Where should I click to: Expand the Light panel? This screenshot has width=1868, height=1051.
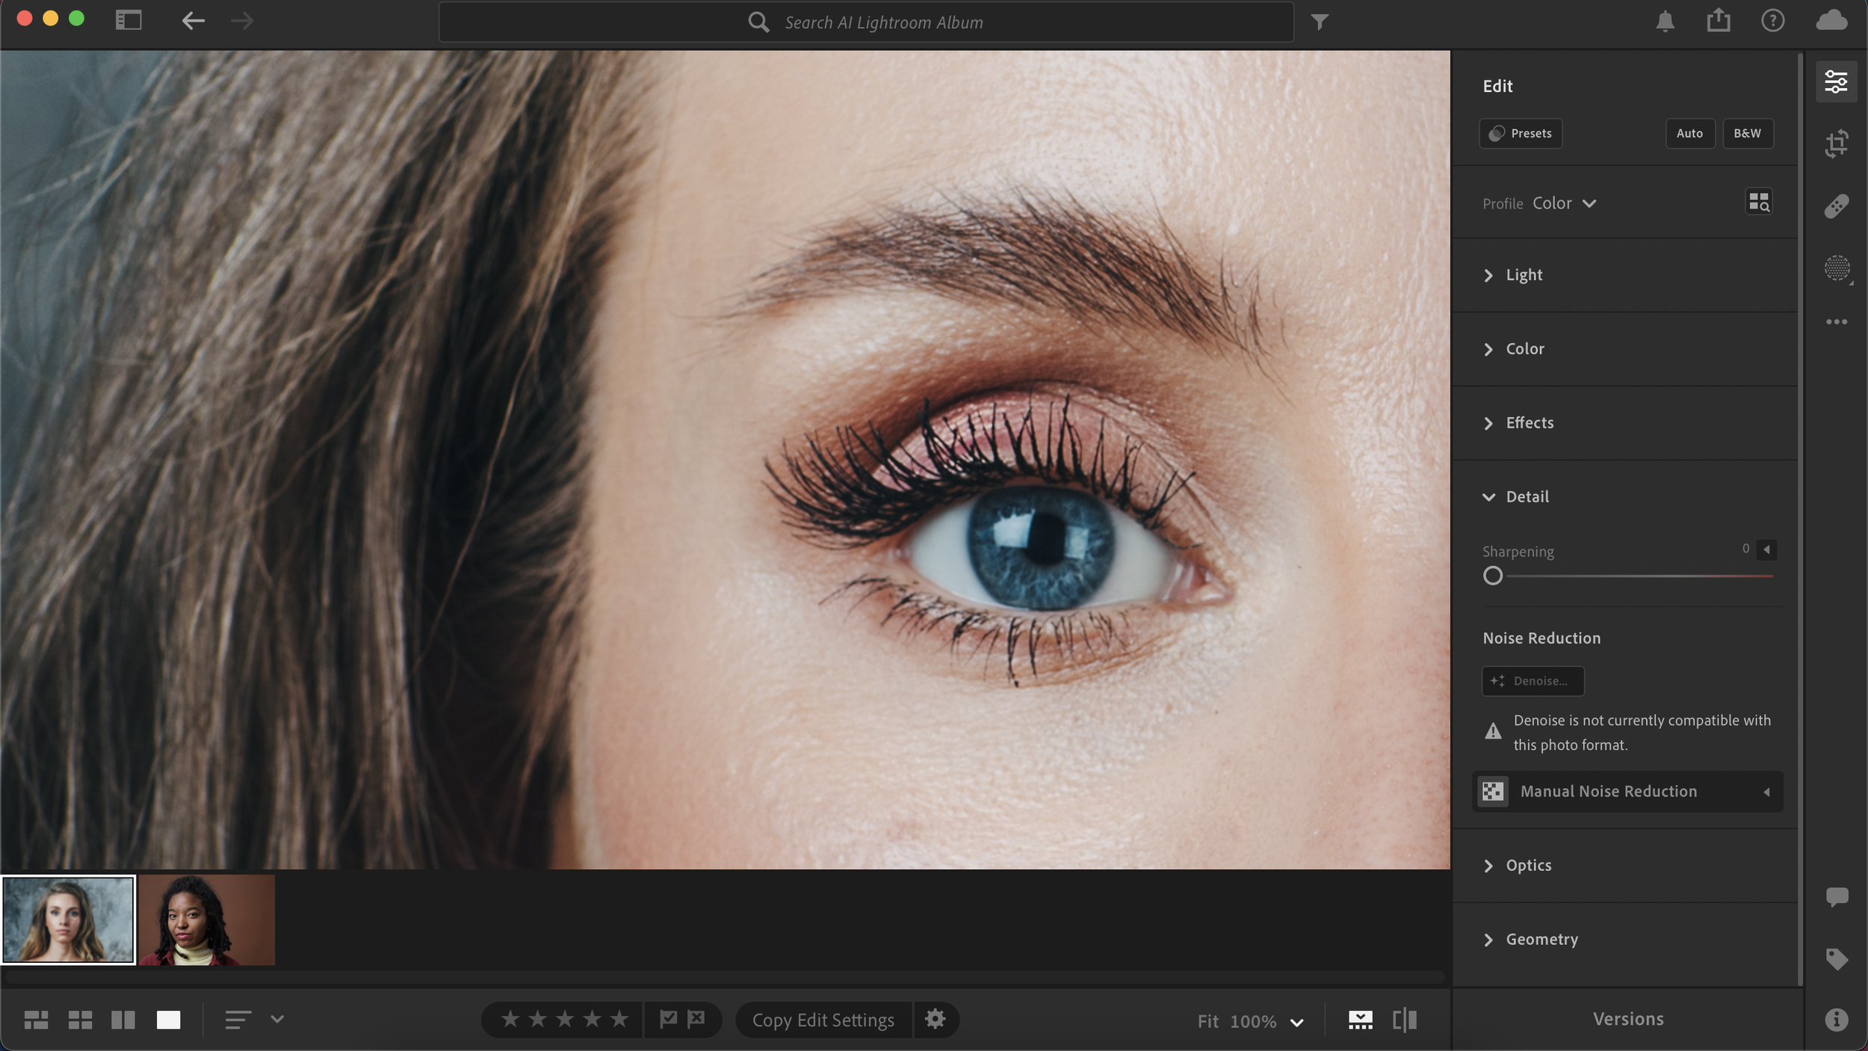(1524, 275)
